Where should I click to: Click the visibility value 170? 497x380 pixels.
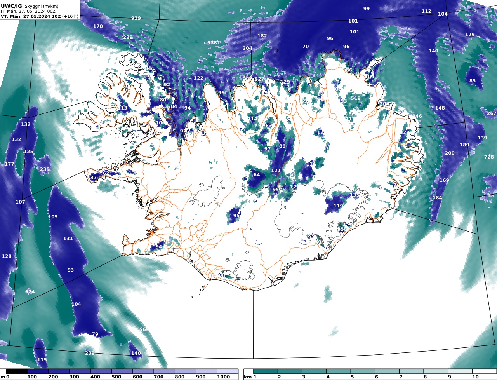click(98, 26)
